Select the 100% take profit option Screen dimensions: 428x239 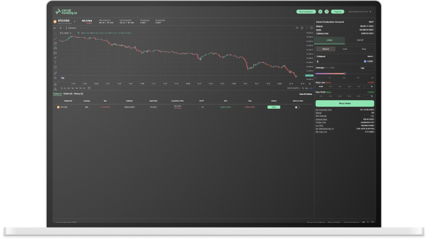(x=340, y=96)
